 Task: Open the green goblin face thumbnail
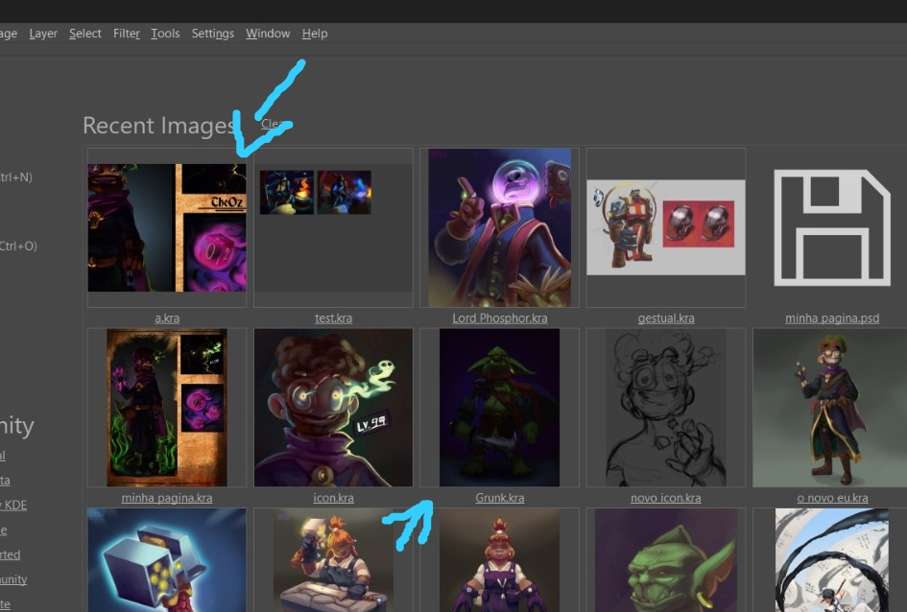tap(666, 560)
